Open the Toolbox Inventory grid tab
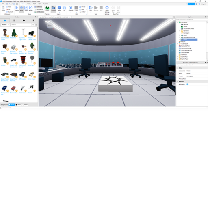This screenshot has height=208, width=208. tap(14, 20)
